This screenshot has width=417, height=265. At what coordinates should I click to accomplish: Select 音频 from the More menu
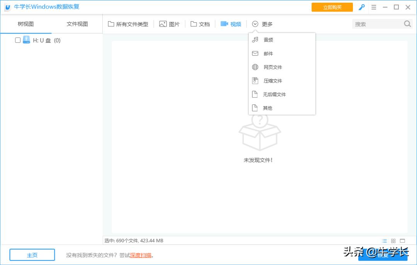pyautogui.click(x=268, y=39)
